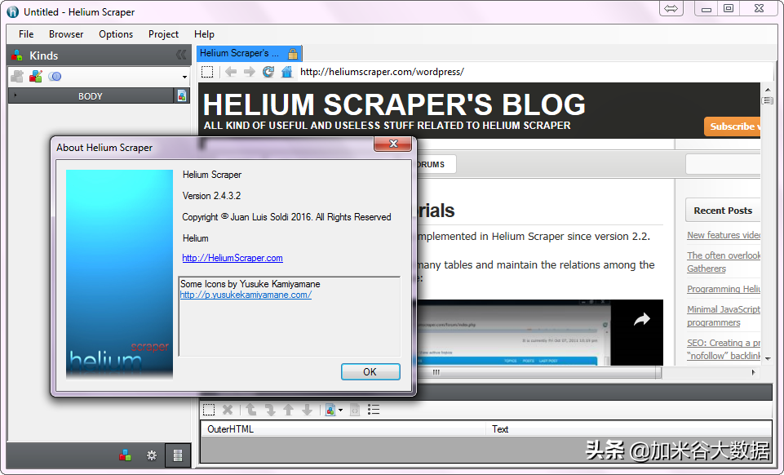Open 'Minimal JavaScript programmers' post link
784x475 pixels.
click(724, 316)
